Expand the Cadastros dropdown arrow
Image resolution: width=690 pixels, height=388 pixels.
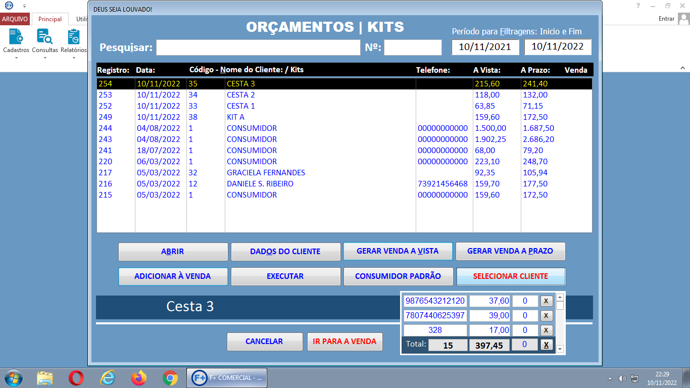pos(16,58)
